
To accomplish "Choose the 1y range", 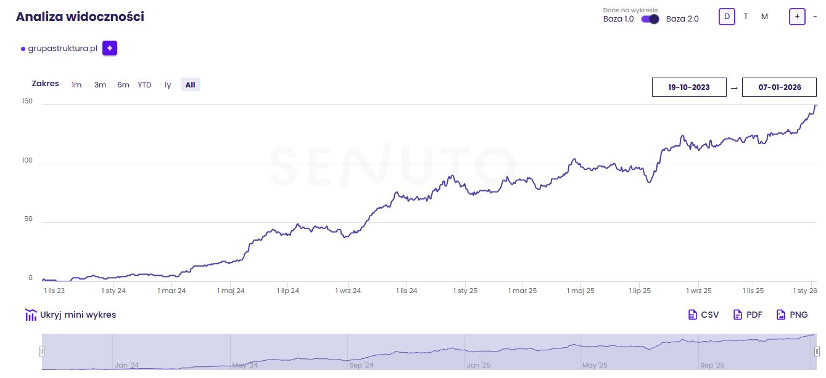I will (x=167, y=85).
